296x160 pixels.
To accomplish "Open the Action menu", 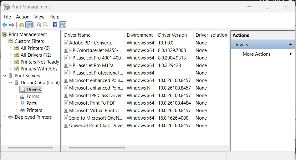I will point(23,17).
